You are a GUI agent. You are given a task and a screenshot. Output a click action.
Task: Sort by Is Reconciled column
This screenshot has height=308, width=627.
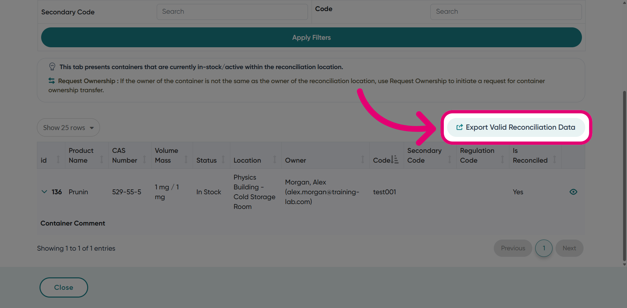pyautogui.click(x=555, y=159)
